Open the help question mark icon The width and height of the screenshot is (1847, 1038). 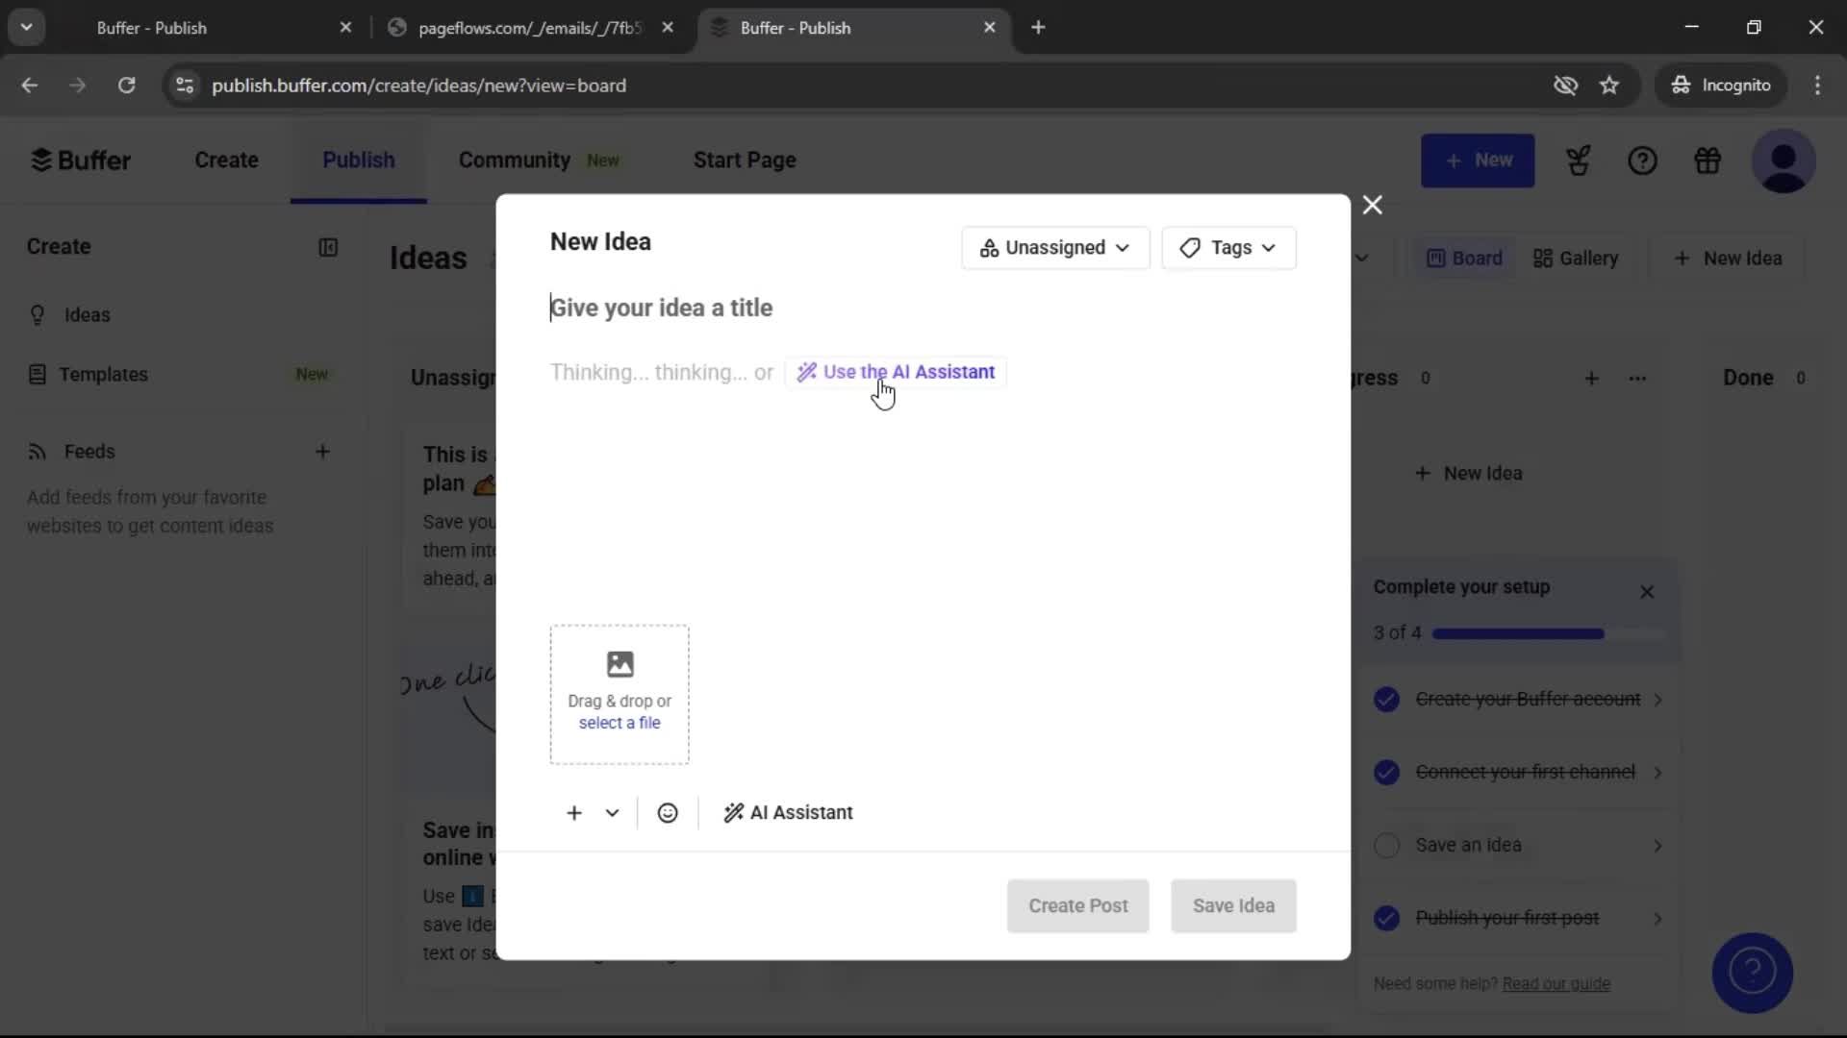(1643, 161)
